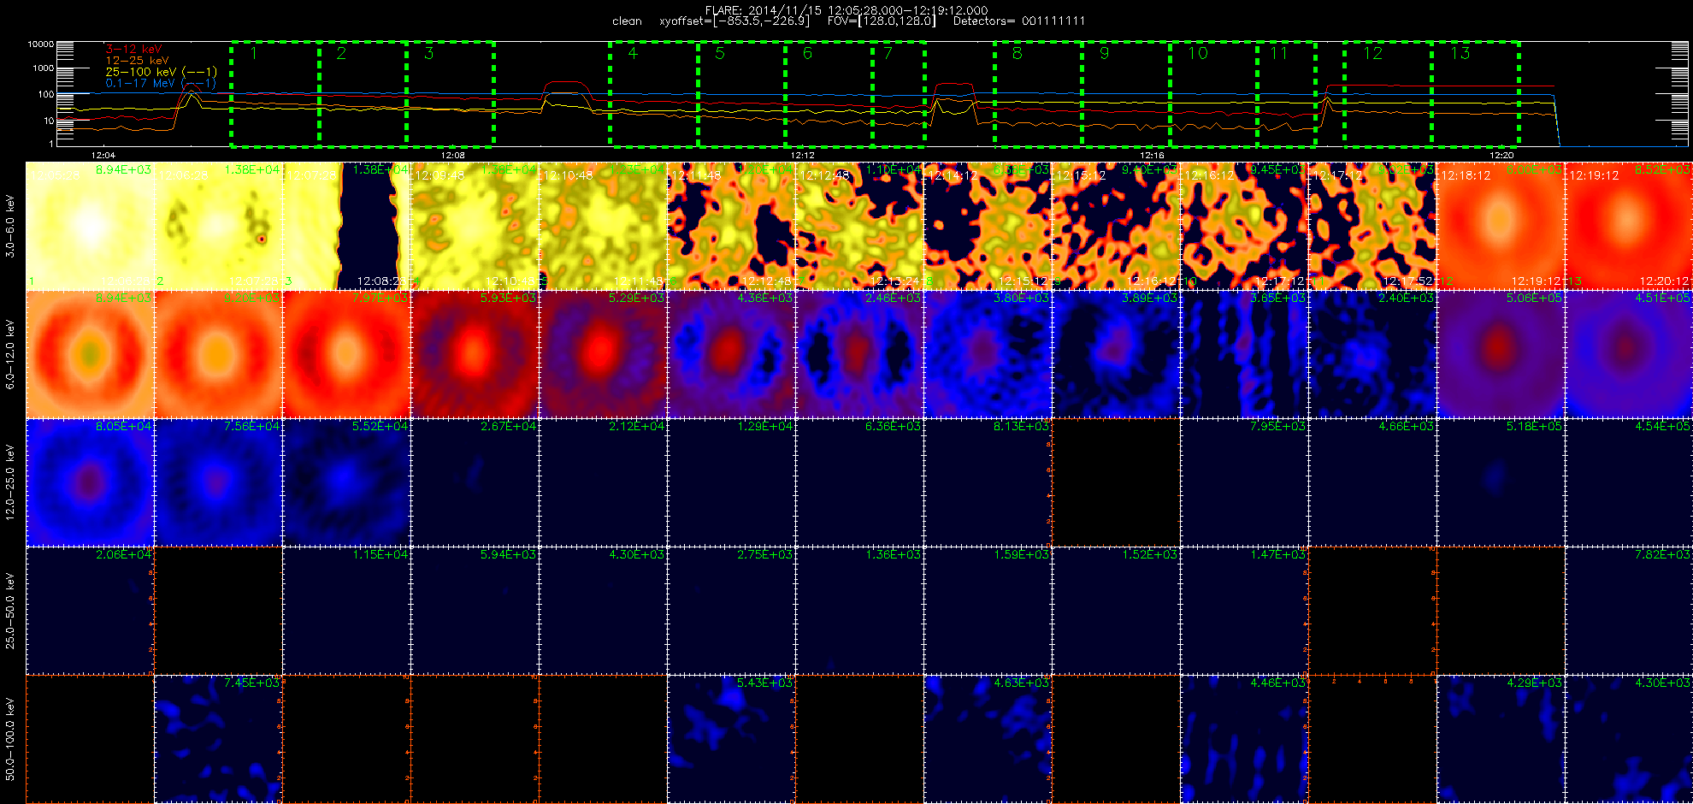Image resolution: width=1693 pixels, height=804 pixels.
Task: Click interval 9 label in the time plot
Action: click(x=1104, y=53)
